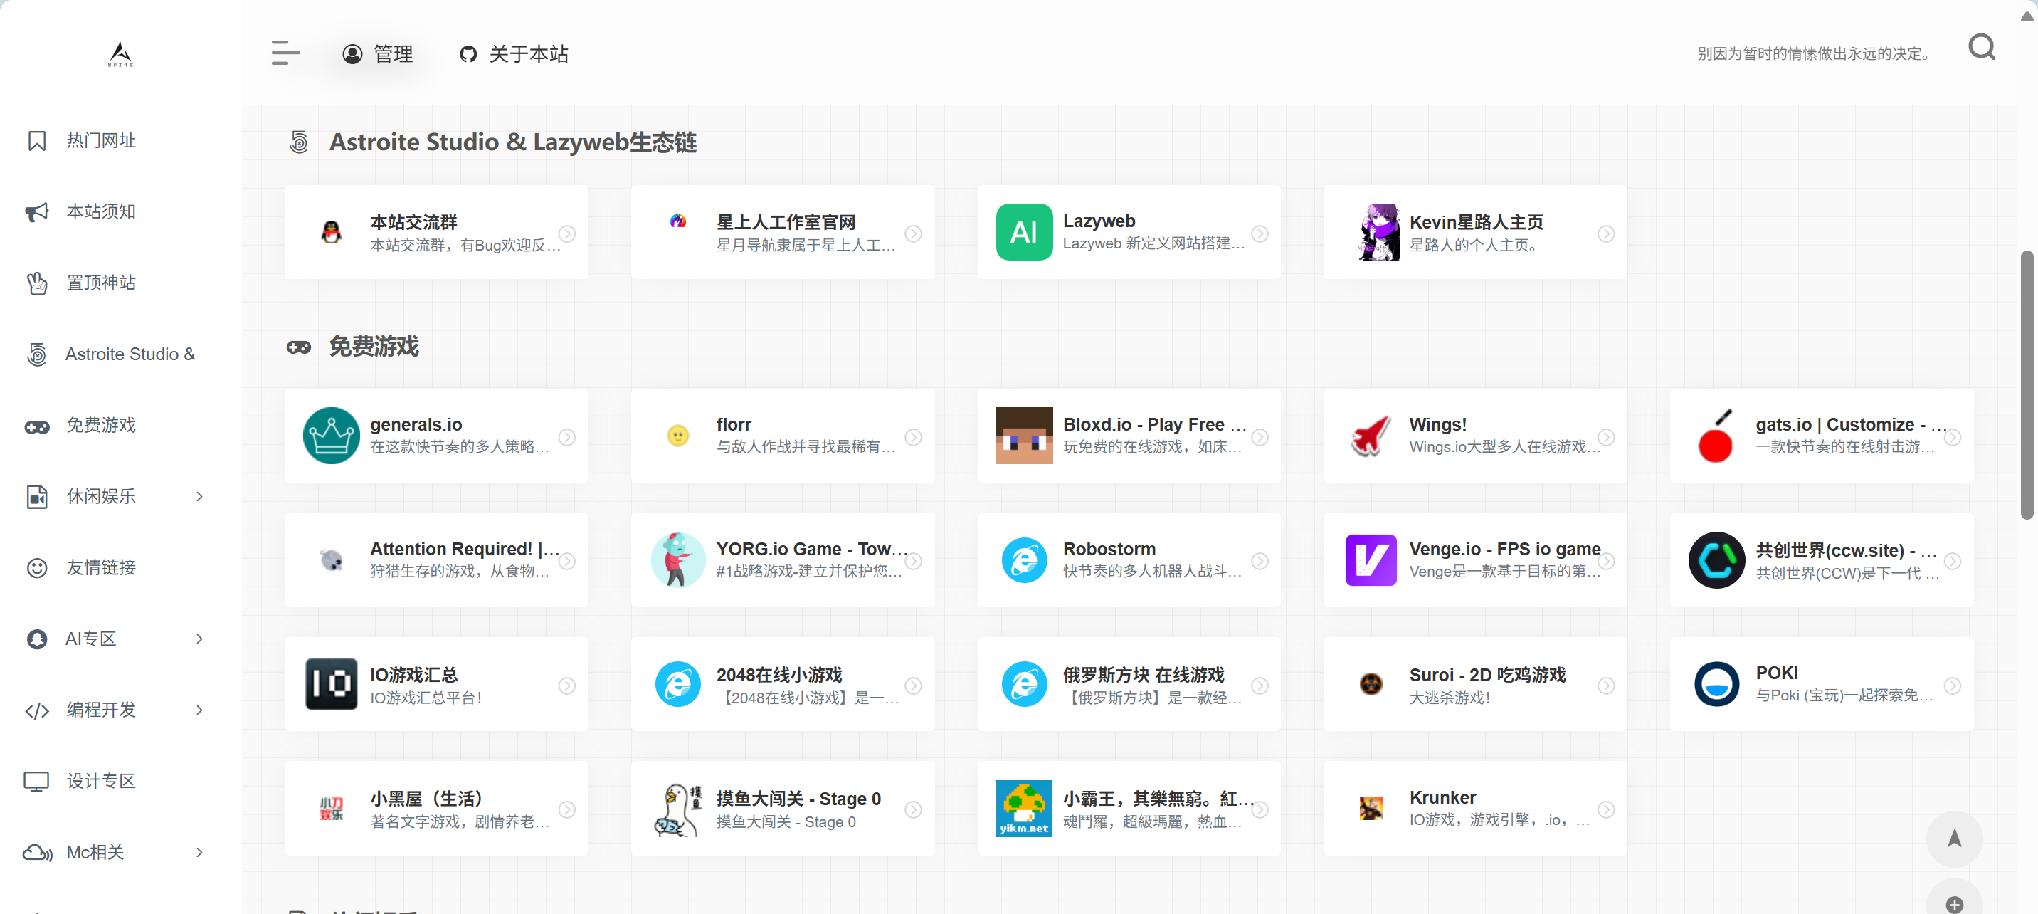Click the 免费游戏 section heading
The image size is (2038, 914).
coord(374,347)
